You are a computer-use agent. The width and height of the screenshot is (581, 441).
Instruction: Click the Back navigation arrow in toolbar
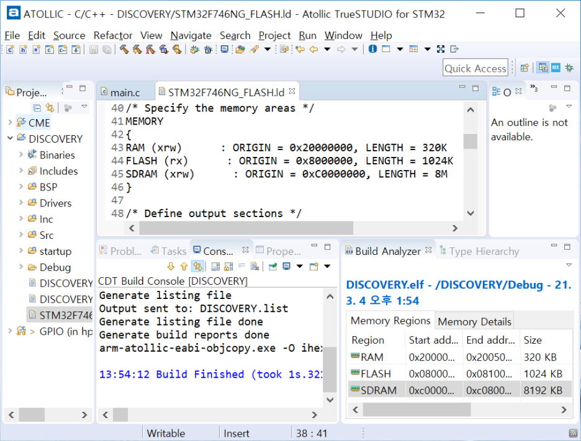(314, 49)
